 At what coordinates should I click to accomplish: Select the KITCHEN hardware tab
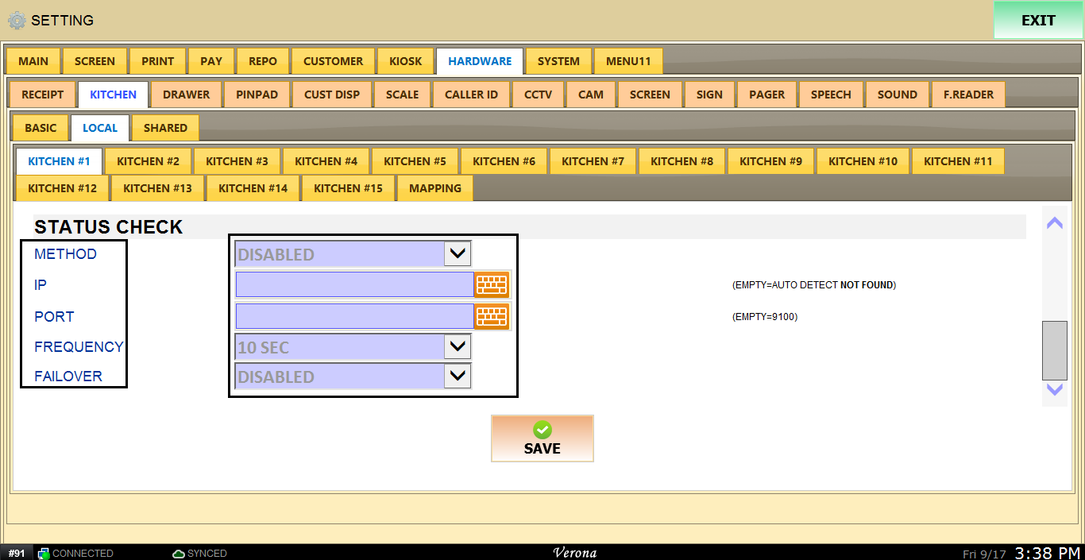[113, 95]
